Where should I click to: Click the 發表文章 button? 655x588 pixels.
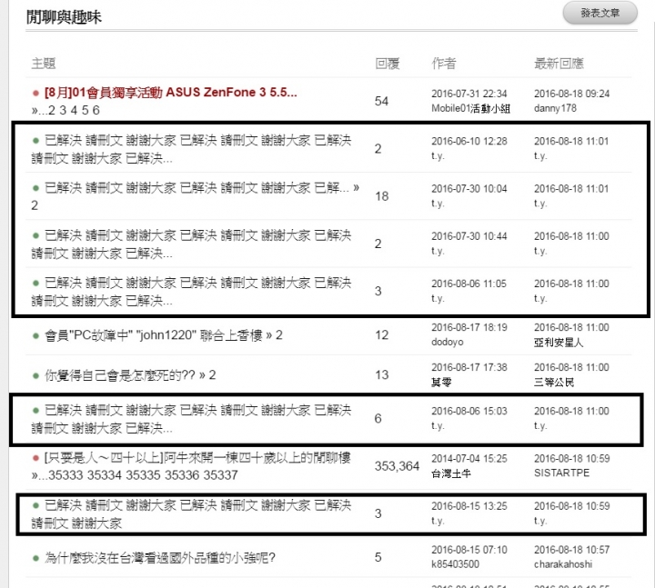(x=600, y=13)
